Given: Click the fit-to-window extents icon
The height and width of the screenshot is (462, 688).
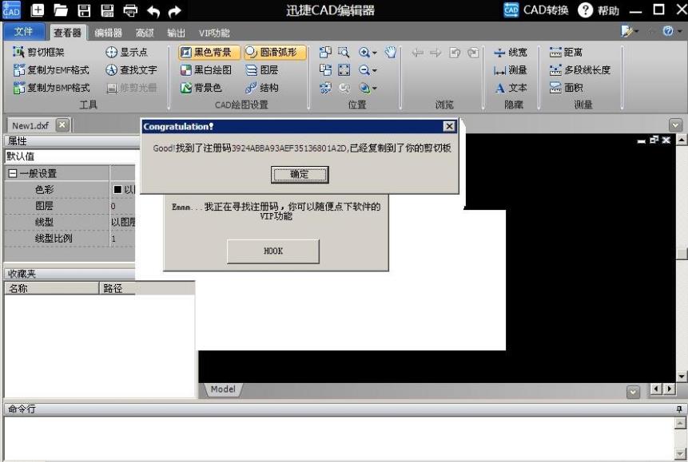Looking at the screenshot, I should coord(344,69).
